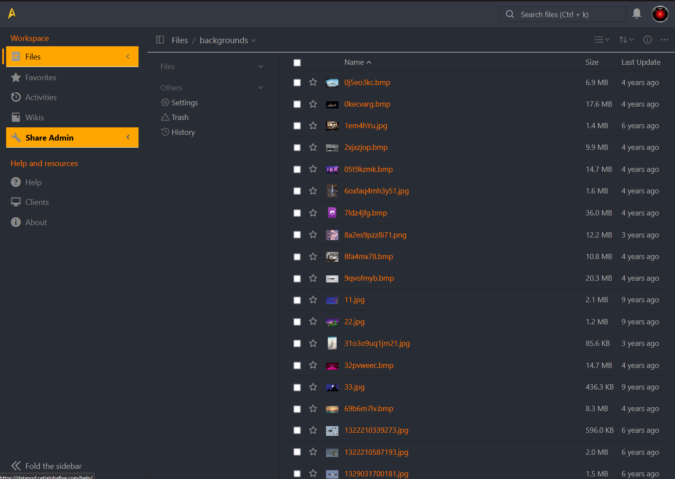Open the info panel icon
675x479 pixels.
coord(648,40)
